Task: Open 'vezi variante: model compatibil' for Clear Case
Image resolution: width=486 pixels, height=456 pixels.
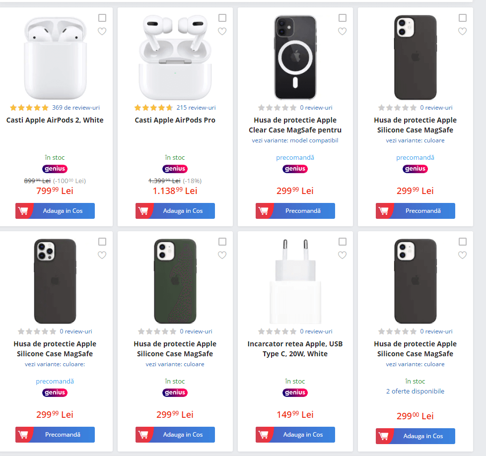Action: 295,140
